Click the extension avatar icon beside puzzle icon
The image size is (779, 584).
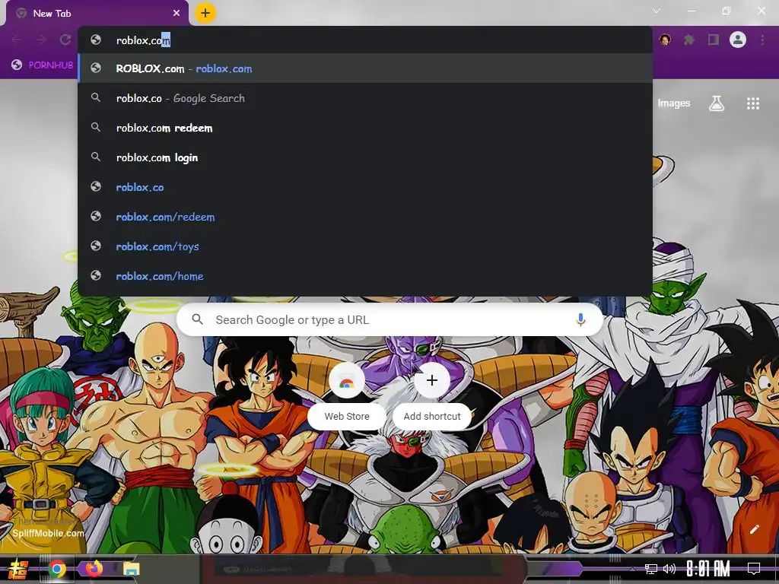coord(665,40)
